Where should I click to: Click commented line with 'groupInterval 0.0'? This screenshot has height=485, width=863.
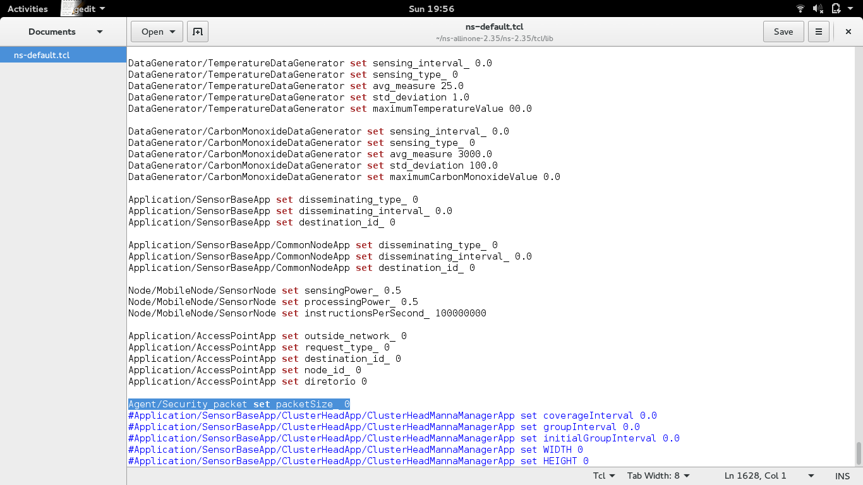tap(384, 427)
